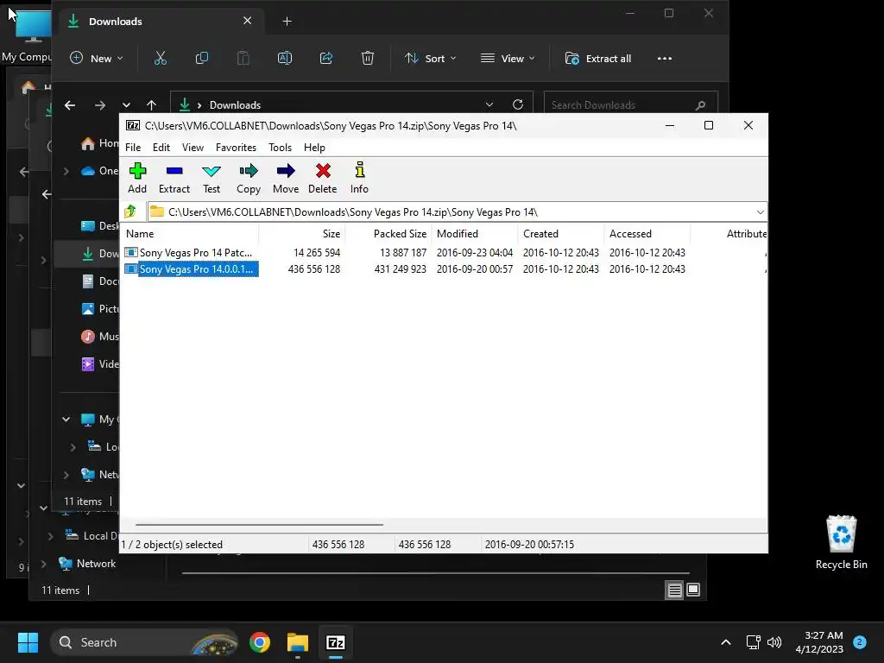Click the volume icon in system tray
Screen dimensions: 884x663
pos(774,642)
